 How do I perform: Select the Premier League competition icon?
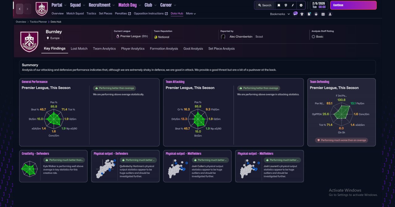(x=118, y=36)
